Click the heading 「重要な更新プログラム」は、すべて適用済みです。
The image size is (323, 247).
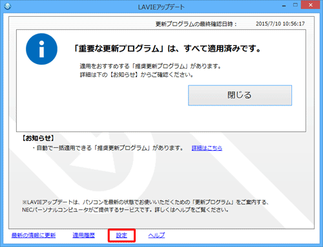click(x=167, y=48)
